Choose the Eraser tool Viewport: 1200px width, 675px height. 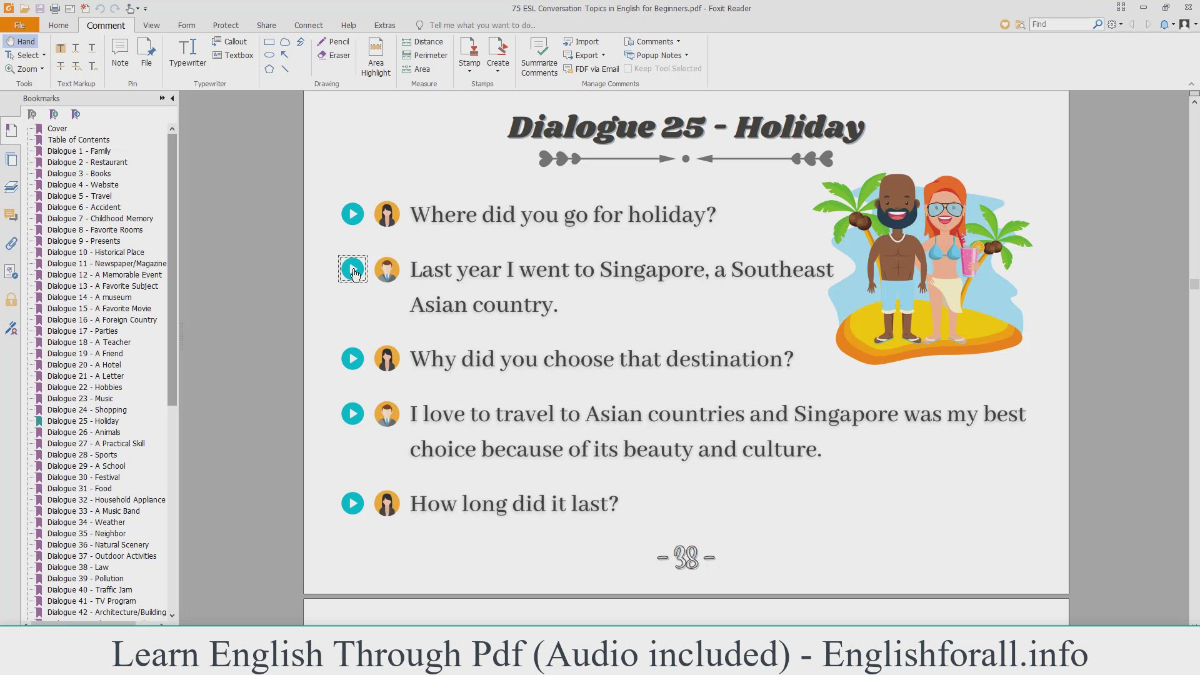click(x=333, y=55)
